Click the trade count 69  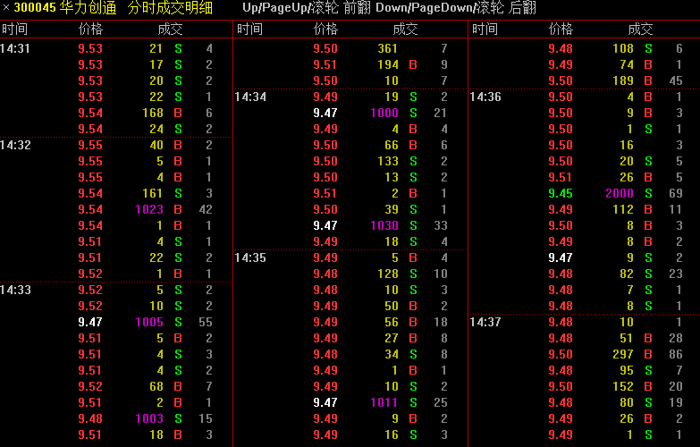676,193
